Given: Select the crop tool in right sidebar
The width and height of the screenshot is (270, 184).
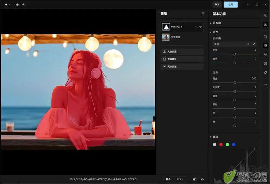Looking at the screenshot, I should pos(266,36).
